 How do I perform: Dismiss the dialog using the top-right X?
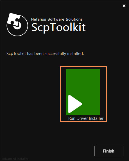124,6
